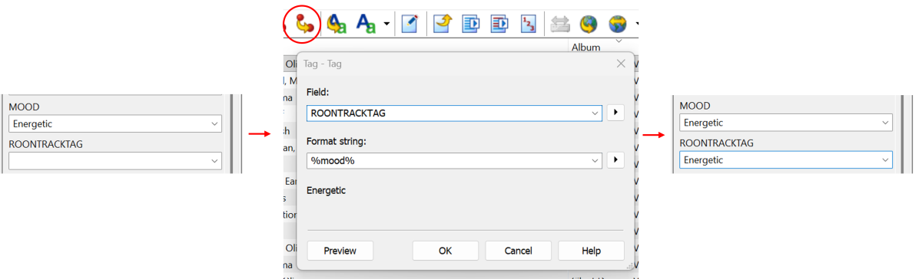
Task: Open the Extended Tags pencil icon
Action: (410, 24)
